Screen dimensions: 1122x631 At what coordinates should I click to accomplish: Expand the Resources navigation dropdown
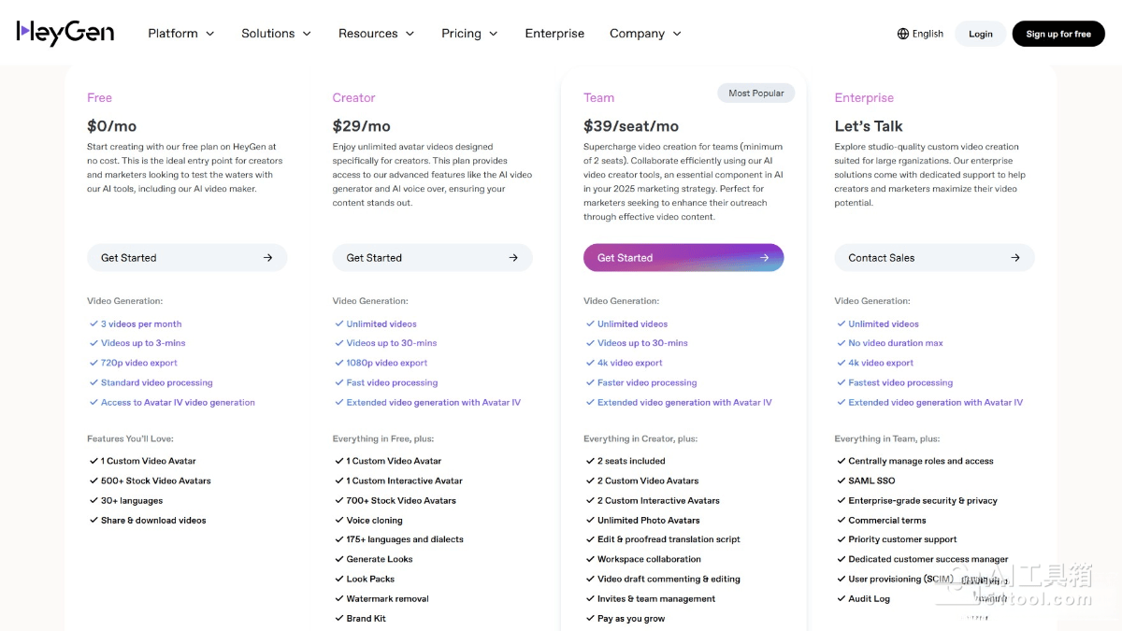pyautogui.click(x=376, y=34)
